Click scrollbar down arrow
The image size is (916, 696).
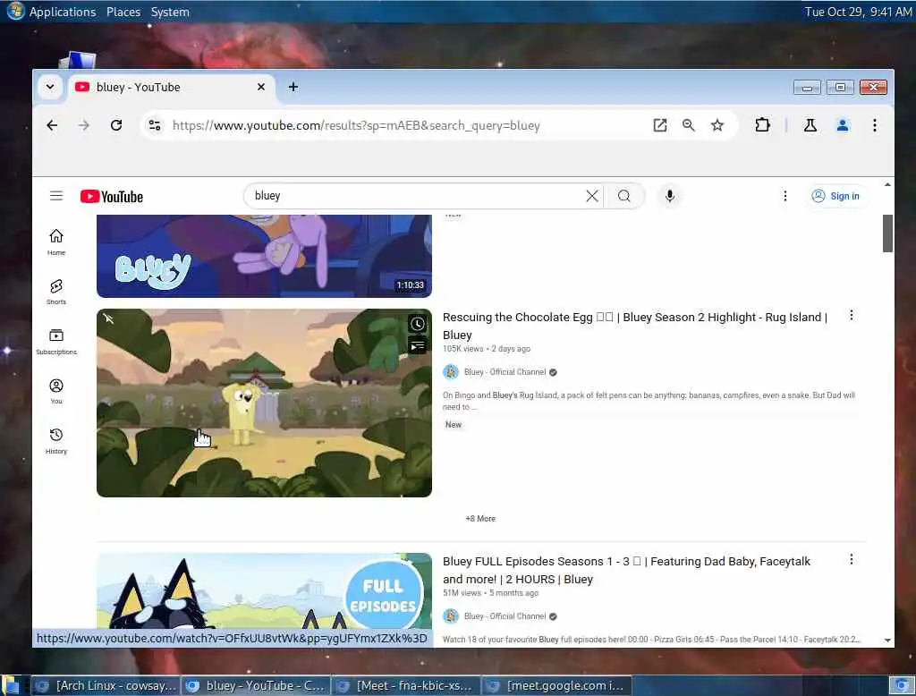tap(887, 641)
